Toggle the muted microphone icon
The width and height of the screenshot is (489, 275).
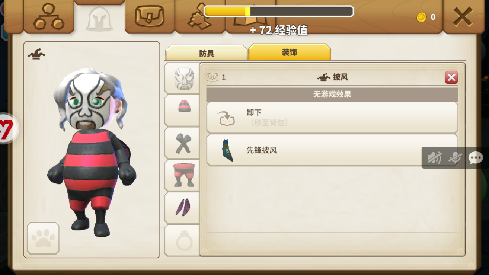point(455,158)
